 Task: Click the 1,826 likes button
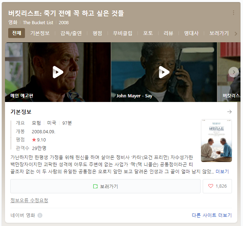(217, 186)
